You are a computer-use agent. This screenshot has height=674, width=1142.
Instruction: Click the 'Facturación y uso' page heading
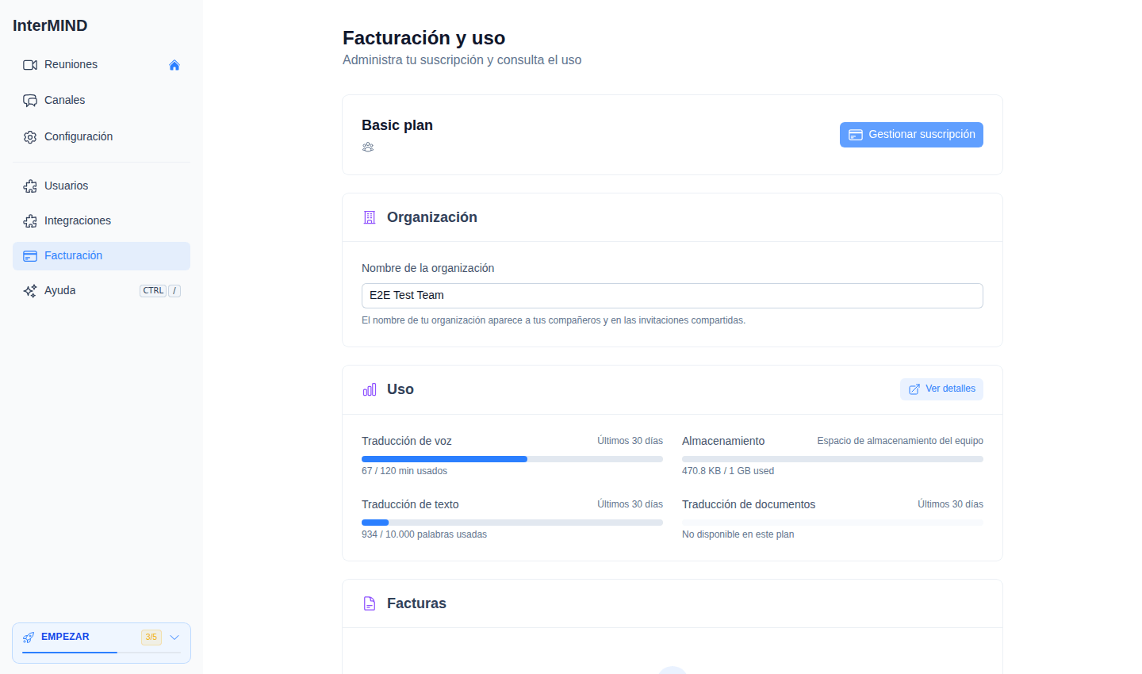tap(423, 38)
